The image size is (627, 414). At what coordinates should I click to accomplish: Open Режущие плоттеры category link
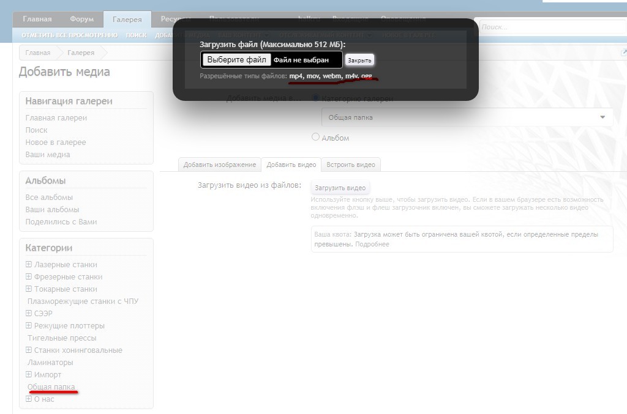coord(69,326)
